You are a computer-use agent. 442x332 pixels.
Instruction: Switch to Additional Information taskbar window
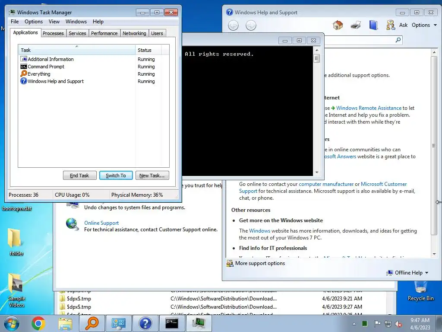pyautogui.click(x=118, y=323)
